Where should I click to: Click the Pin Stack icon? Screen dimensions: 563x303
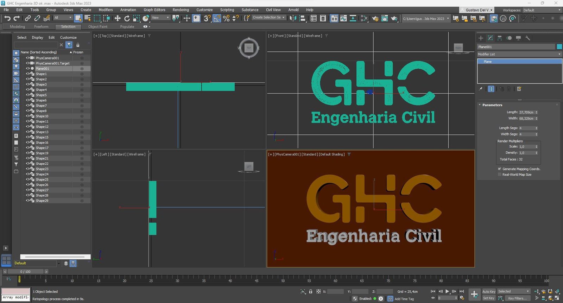coord(481,89)
